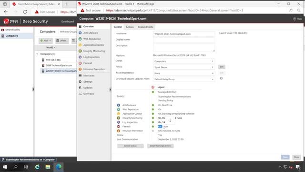The width and height of the screenshot is (305, 172).
Task: Open Web Reputation in the sidebar
Action: click(92, 39)
